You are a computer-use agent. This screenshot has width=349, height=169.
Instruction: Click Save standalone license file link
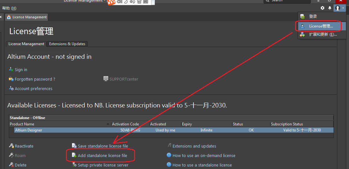(x=103, y=146)
